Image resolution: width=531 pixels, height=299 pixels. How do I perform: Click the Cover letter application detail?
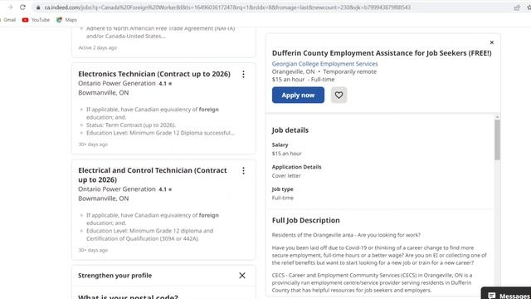[286, 175]
